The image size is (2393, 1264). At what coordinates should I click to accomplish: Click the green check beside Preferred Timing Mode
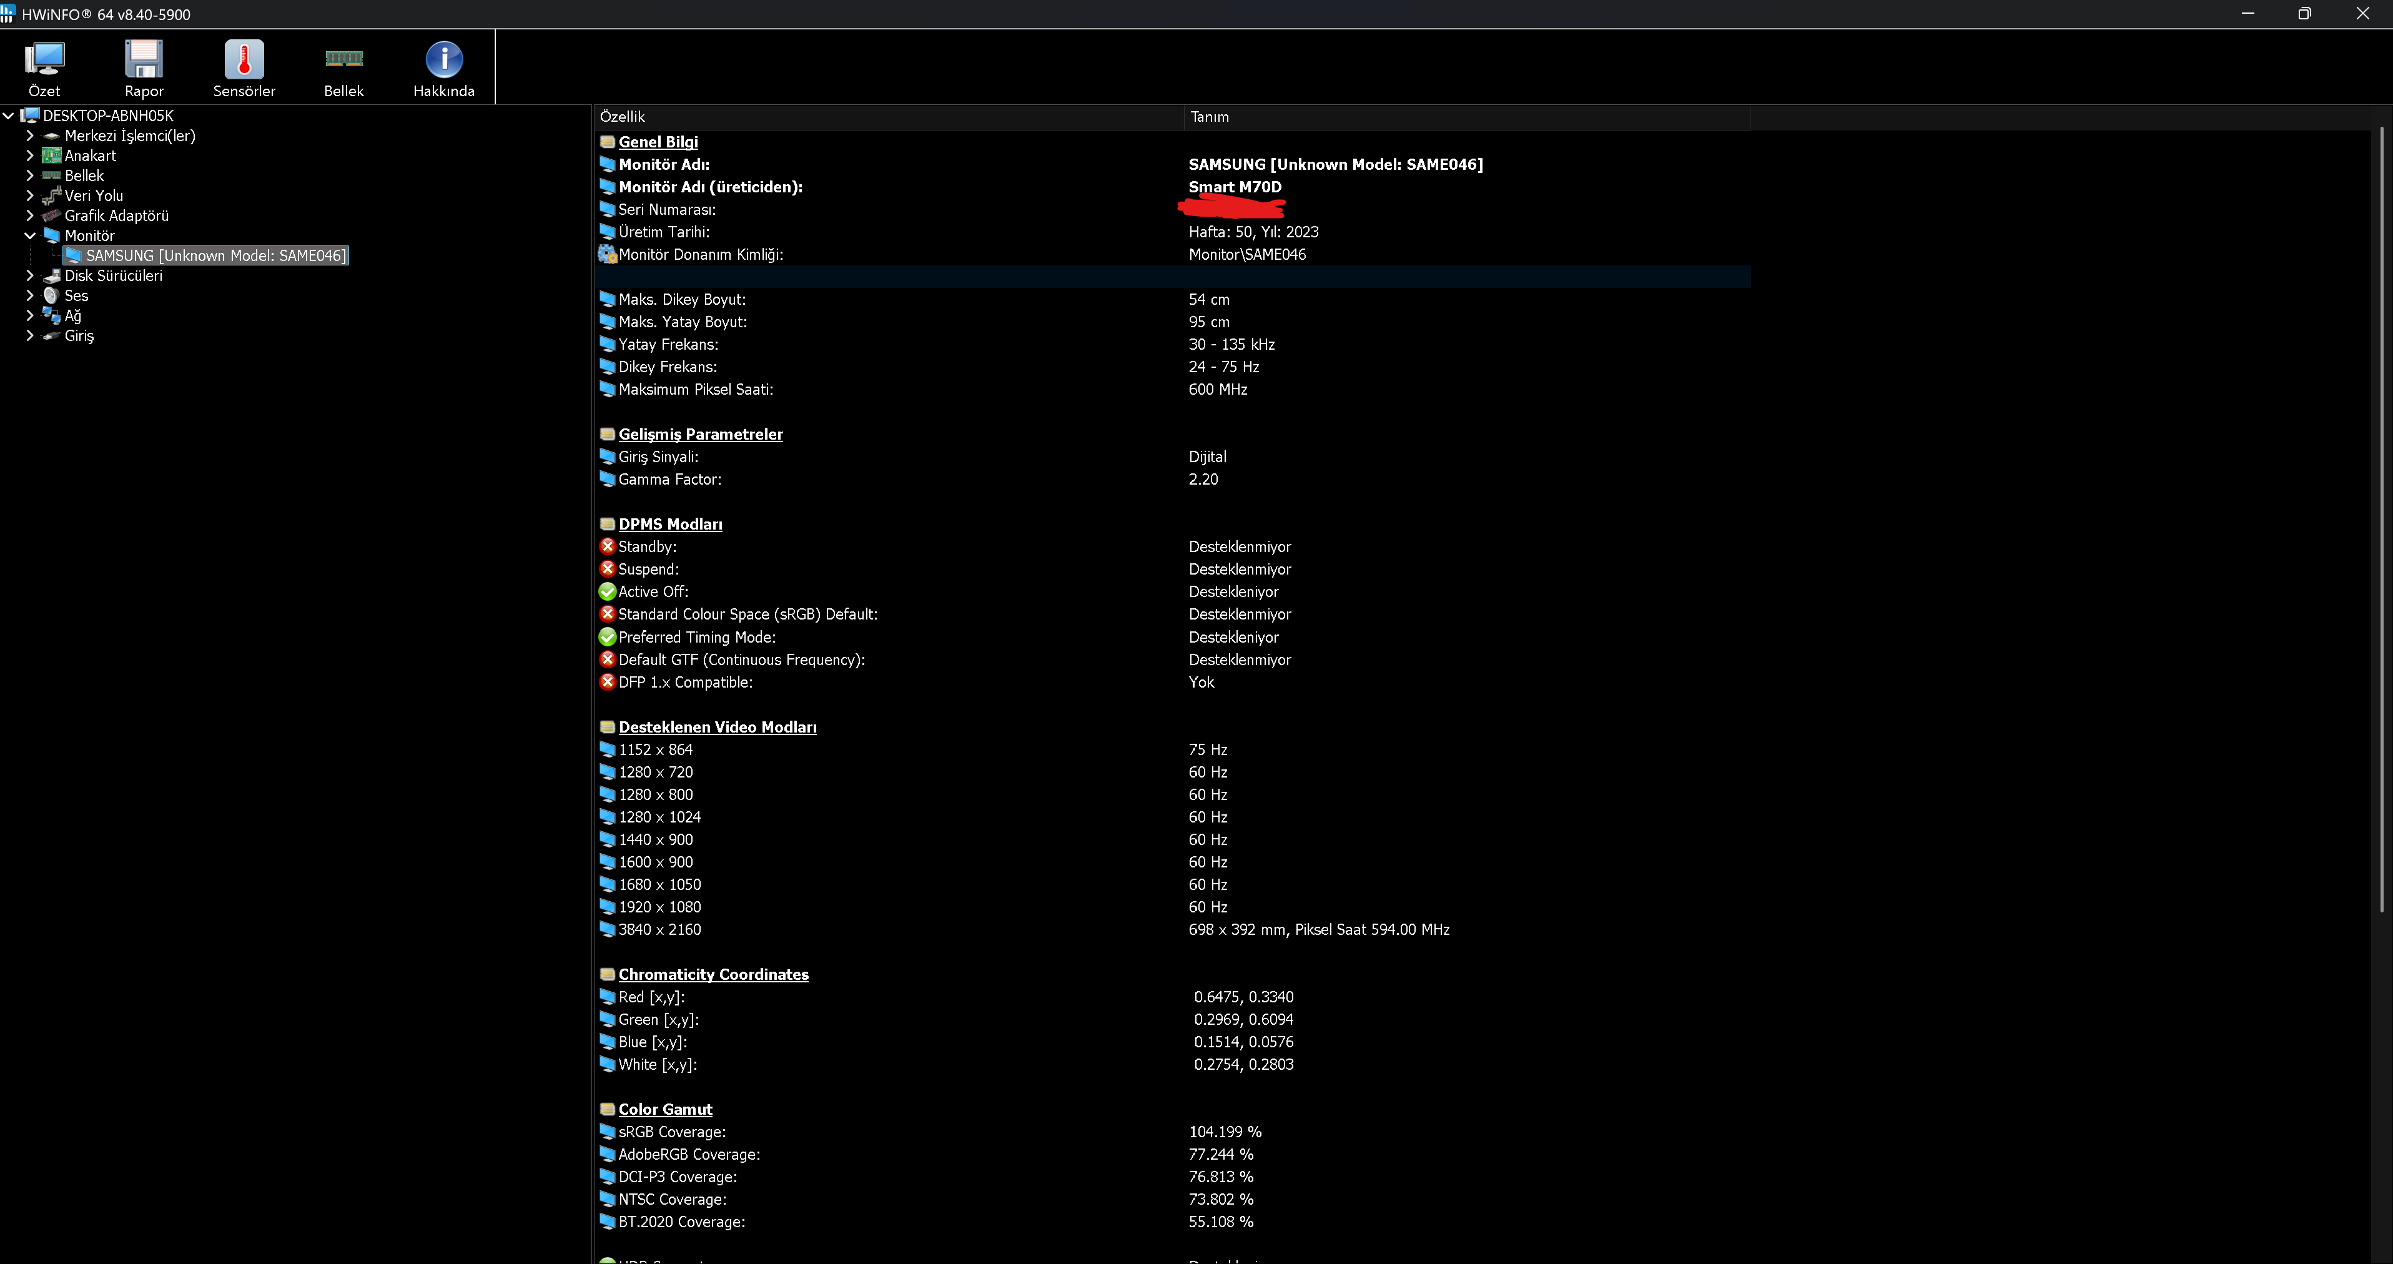[x=608, y=637]
